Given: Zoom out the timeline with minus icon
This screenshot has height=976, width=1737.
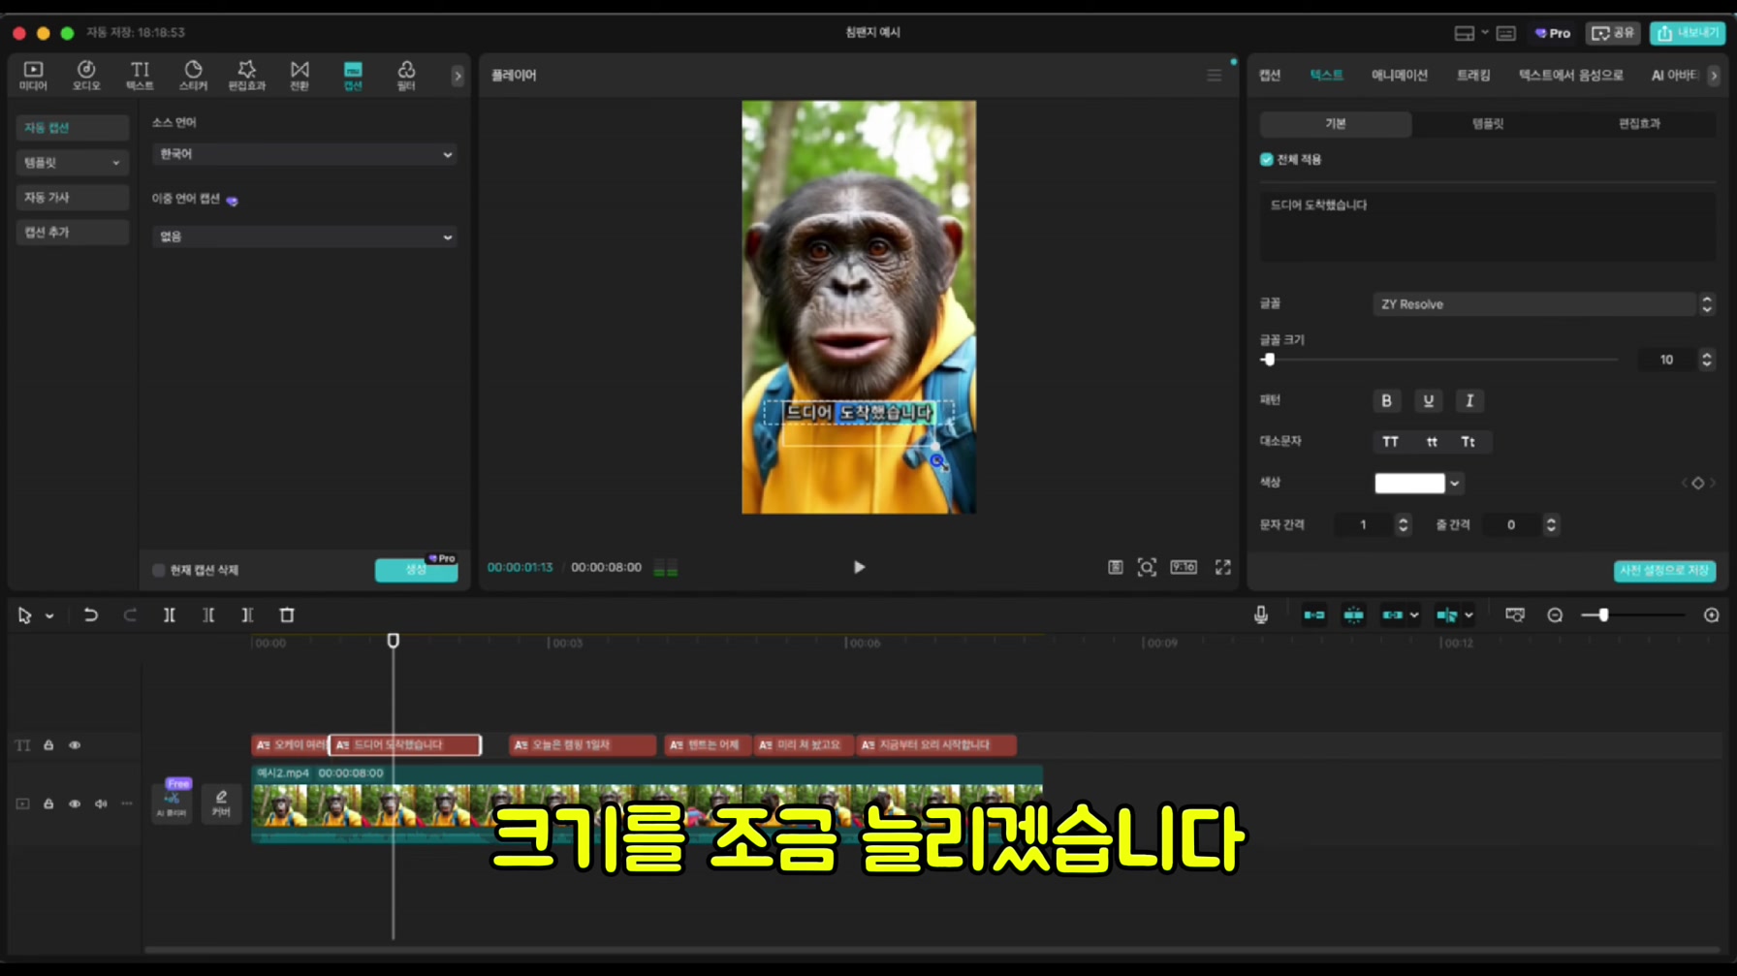Looking at the screenshot, I should 1555,614.
